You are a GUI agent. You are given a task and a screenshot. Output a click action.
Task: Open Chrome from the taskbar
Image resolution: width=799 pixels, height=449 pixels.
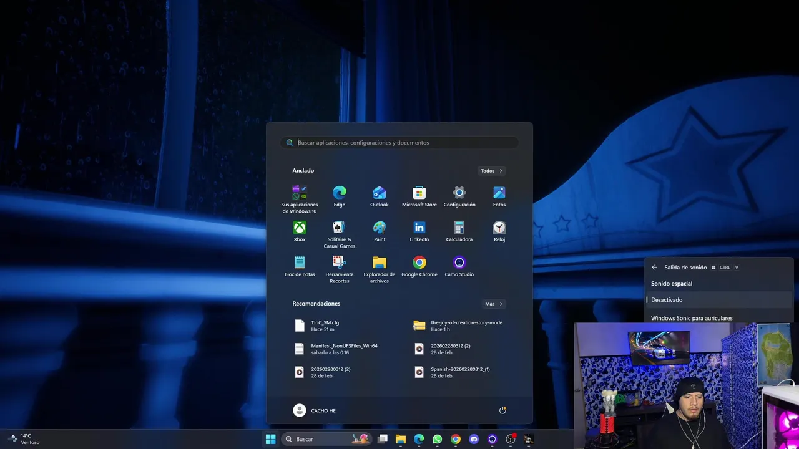tap(456, 439)
